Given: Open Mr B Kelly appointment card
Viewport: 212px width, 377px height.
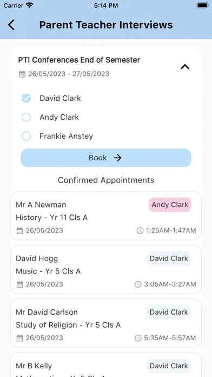Looking at the screenshot, I should pos(106,365).
